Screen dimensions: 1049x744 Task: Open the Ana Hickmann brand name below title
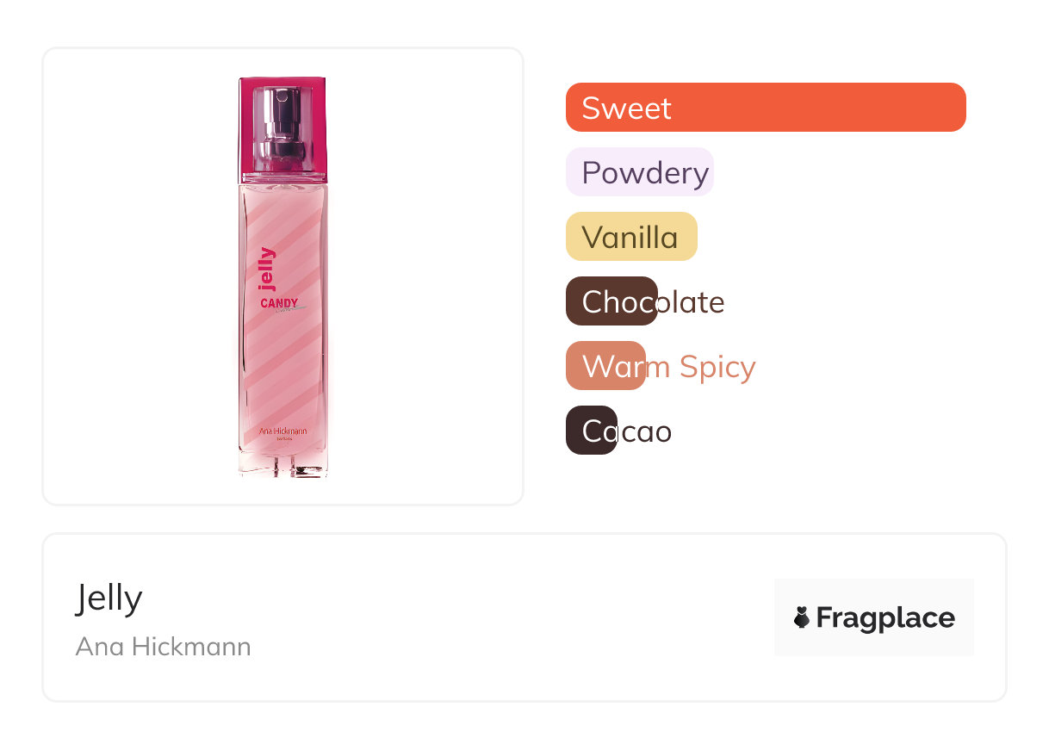[x=163, y=647]
